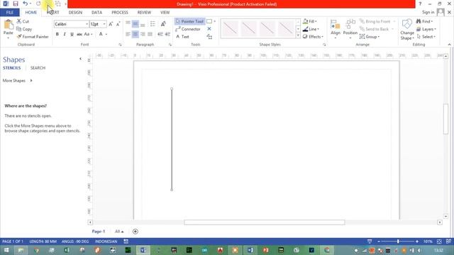Screen dimensions: 454x255
Task: Save the drawing from the quick access toolbar
Action: [x=16, y=4]
